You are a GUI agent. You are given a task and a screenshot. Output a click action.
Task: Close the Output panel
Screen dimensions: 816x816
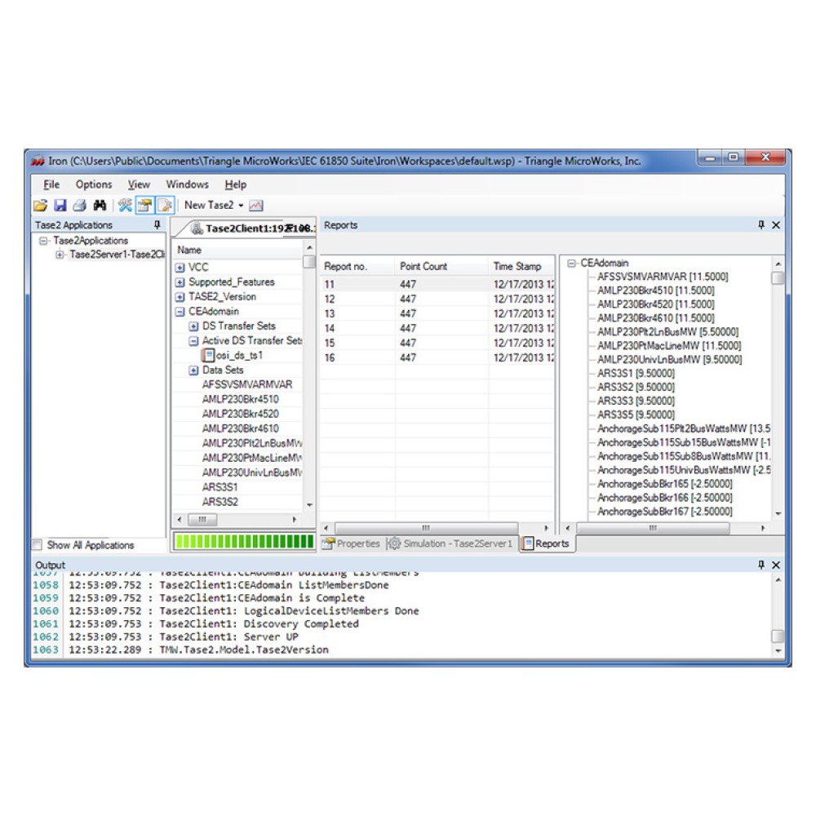point(776,565)
